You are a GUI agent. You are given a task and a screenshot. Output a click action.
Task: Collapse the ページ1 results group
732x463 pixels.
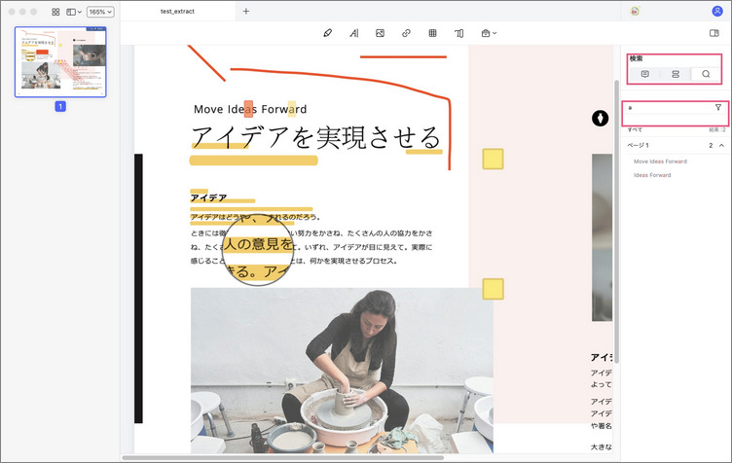pyautogui.click(x=721, y=146)
